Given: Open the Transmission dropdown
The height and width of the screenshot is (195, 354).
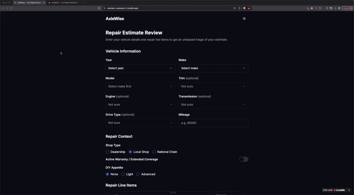Looking at the screenshot, I should [x=213, y=105].
